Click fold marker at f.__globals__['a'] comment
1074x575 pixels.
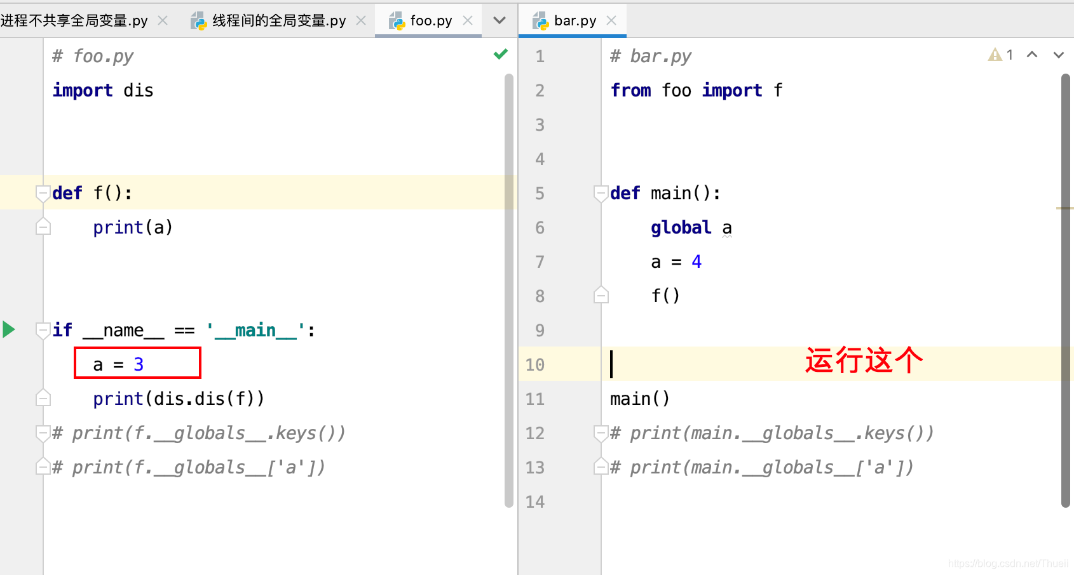(43, 466)
